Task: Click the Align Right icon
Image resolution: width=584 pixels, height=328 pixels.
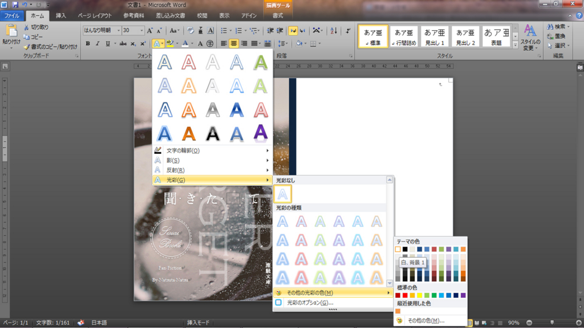Action: (x=244, y=43)
